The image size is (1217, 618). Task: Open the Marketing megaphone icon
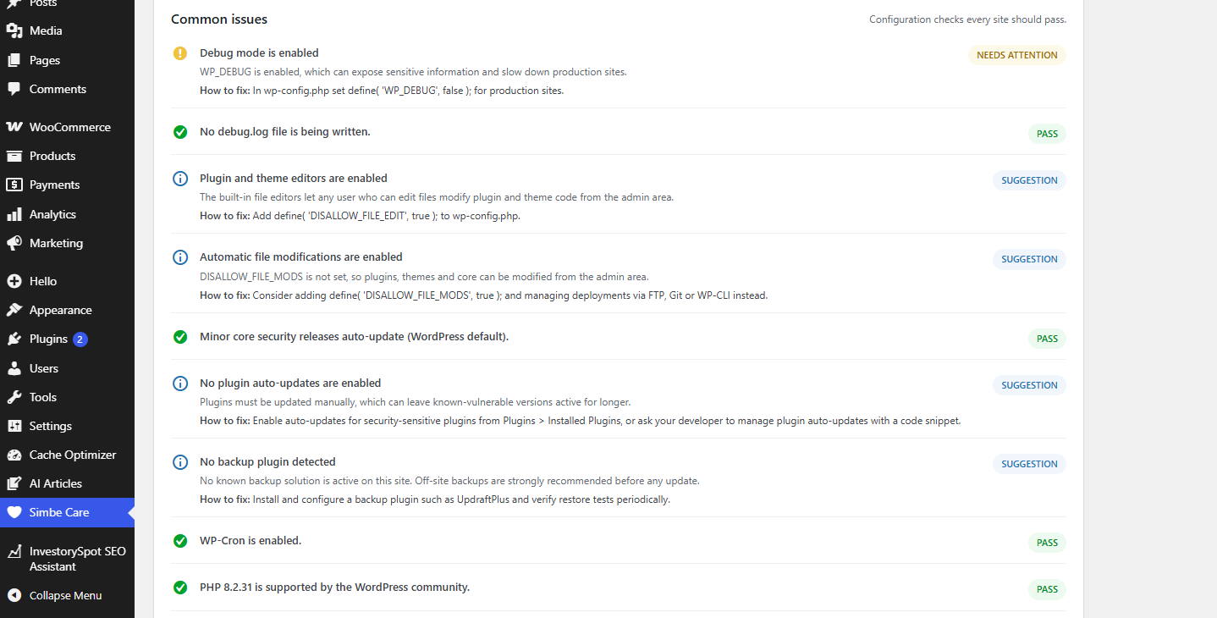14,243
